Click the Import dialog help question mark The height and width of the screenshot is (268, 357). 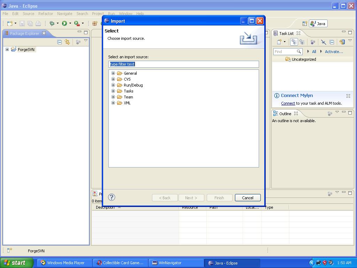point(112,198)
